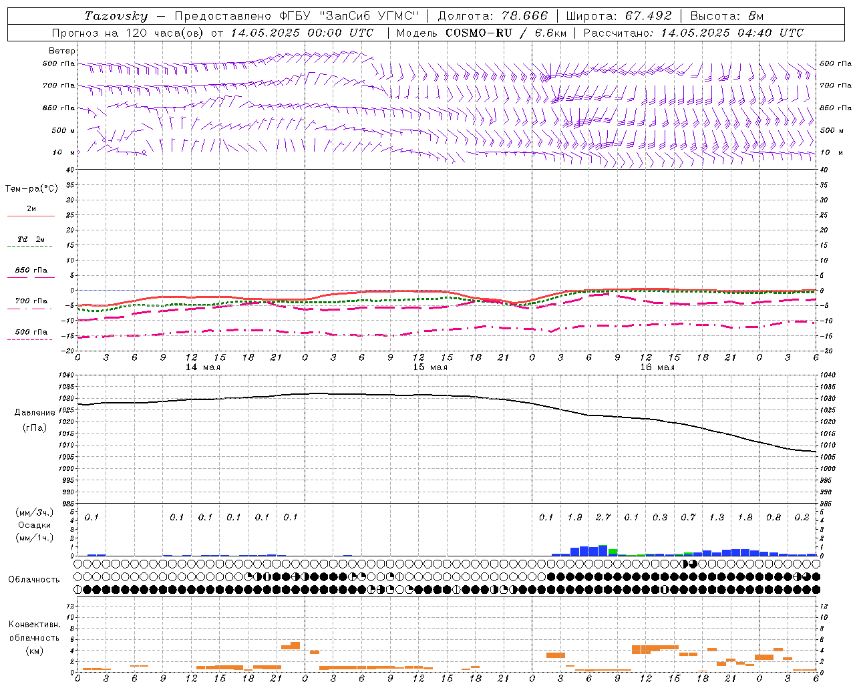Select the 16 мая date label
The width and height of the screenshot is (855, 684).
[x=657, y=367]
